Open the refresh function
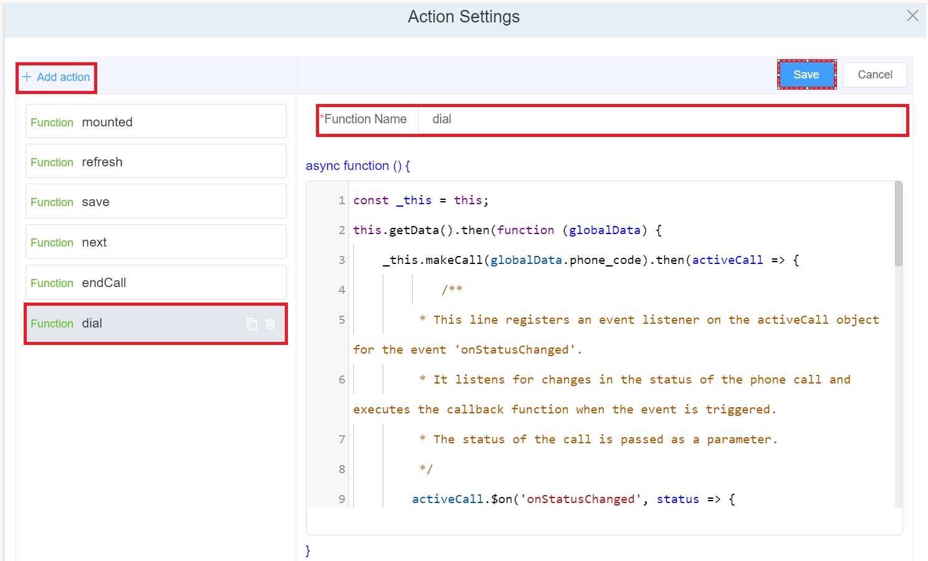 156,162
